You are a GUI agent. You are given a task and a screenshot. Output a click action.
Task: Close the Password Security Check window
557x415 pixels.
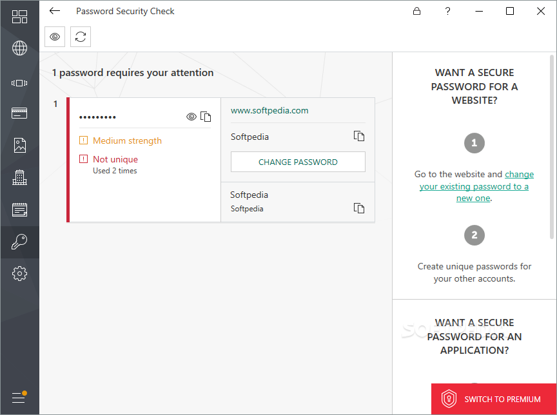(x=541, y=11)
